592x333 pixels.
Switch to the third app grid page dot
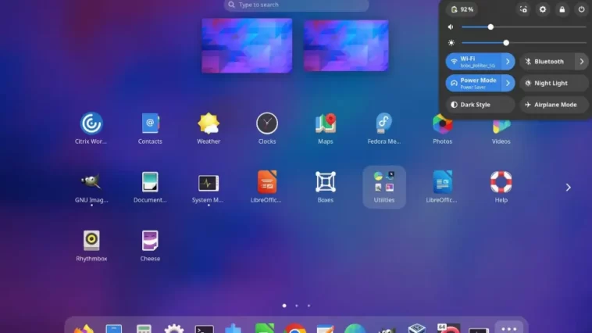[308, 306]
